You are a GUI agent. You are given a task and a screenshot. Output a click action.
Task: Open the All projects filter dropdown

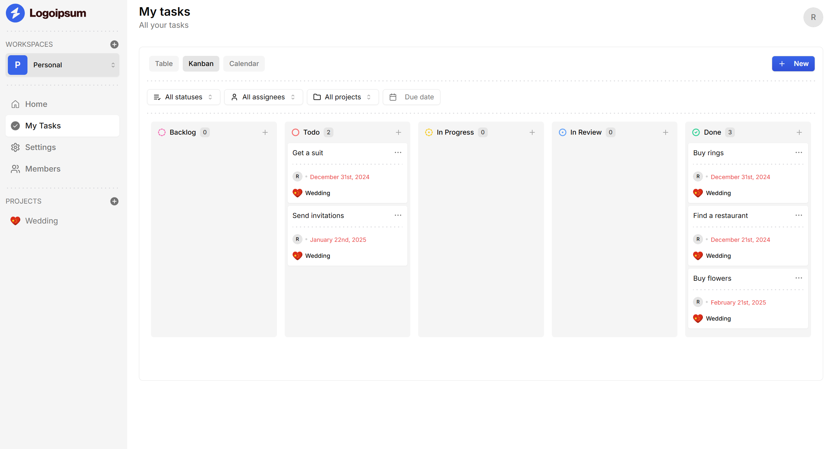(x=342, y=97)
